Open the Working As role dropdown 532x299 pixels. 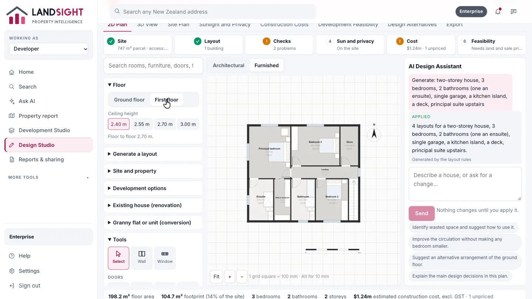click(x=48, y=49)
